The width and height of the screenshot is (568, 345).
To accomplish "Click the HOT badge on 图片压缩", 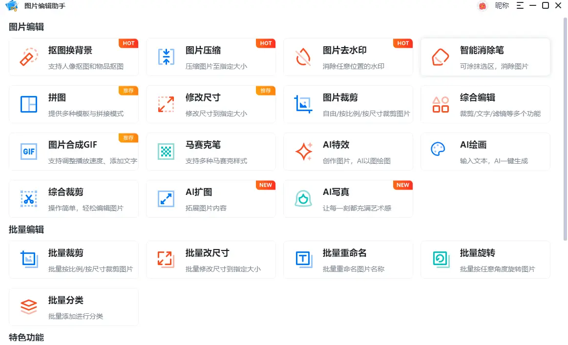I will tap(266, 43).
